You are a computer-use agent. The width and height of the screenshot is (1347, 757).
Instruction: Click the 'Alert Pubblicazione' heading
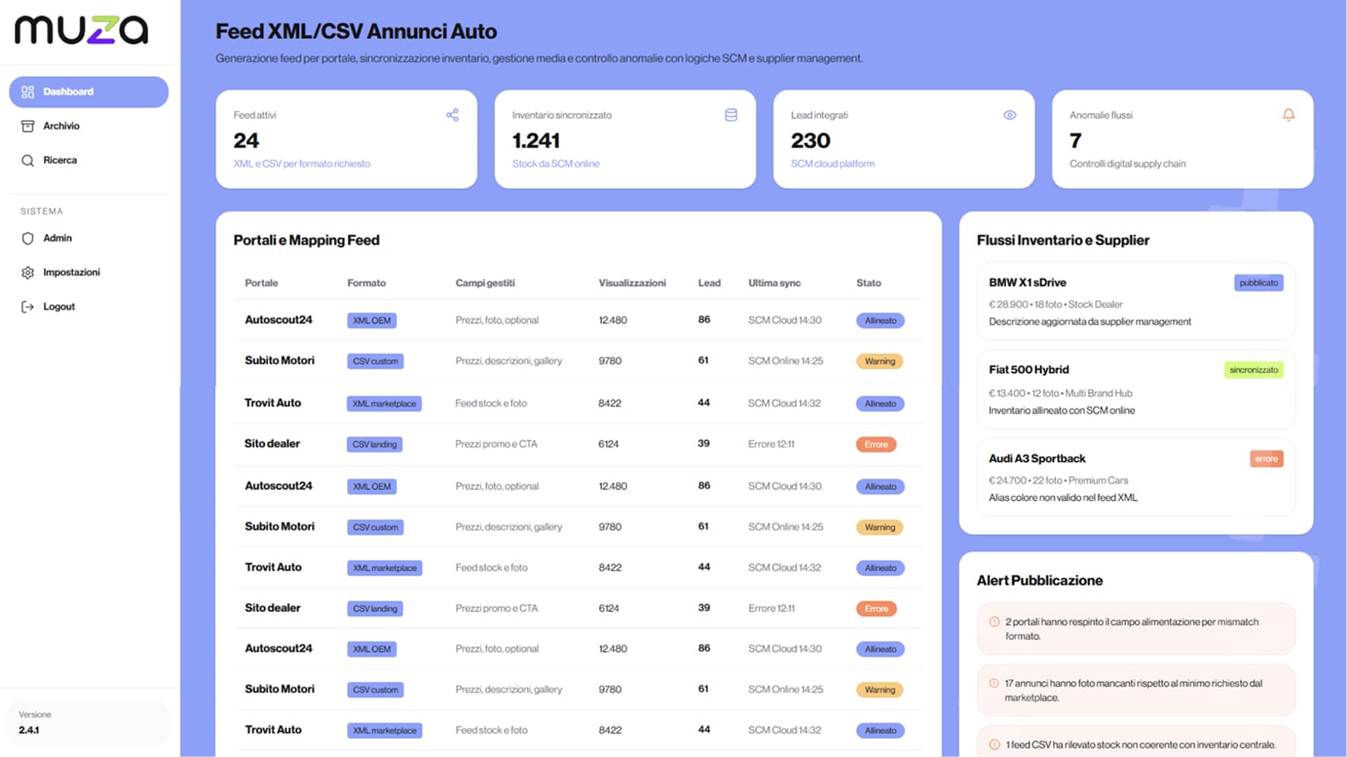1039,580
